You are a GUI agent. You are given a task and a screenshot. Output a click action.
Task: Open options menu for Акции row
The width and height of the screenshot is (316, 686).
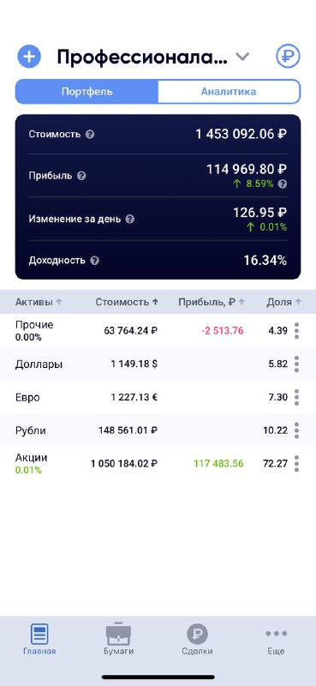(297, 463)
